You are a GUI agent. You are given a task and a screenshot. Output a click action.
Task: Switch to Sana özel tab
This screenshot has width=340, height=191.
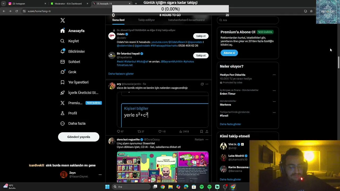click(x=118, y=20)
